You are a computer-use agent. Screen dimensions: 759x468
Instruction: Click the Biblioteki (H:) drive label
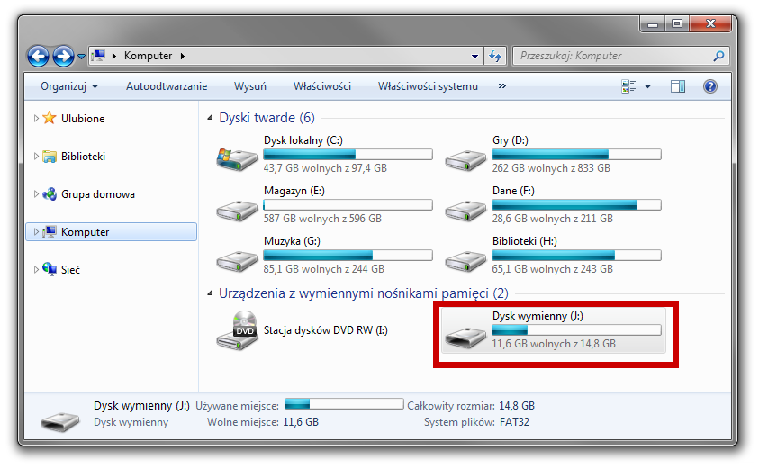click(x=525, y=241)
